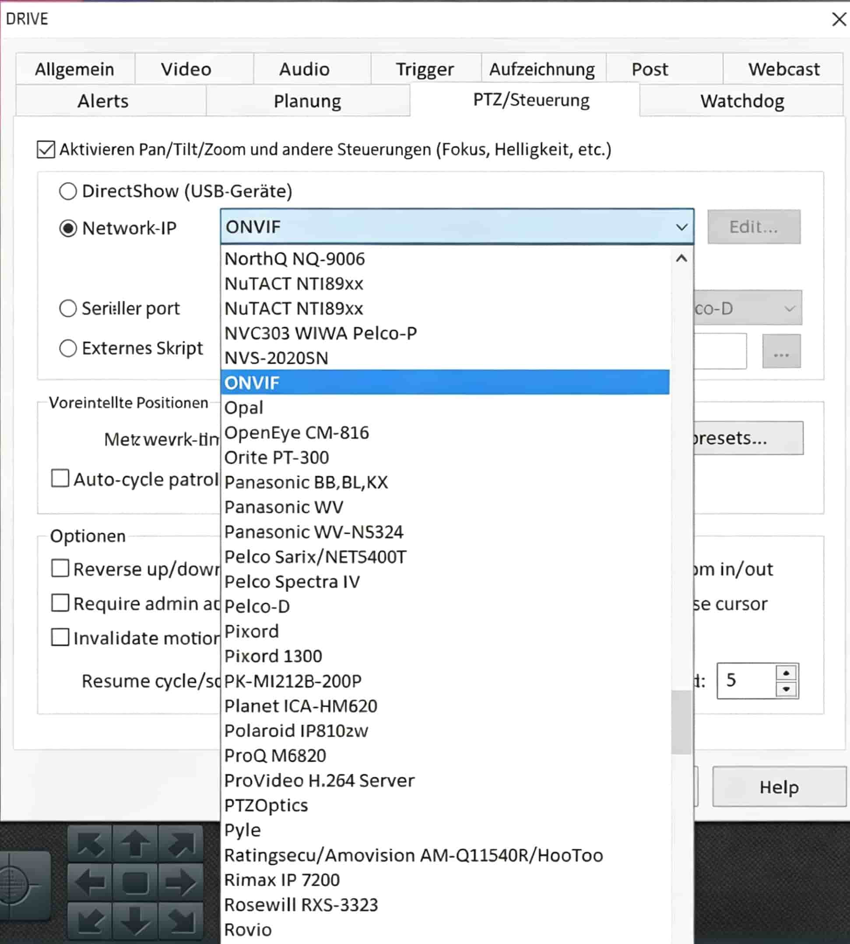The width and height of the screenshot is (850, 944).
Task: Select the serial port radio button
Action: (x=68, y=308)
